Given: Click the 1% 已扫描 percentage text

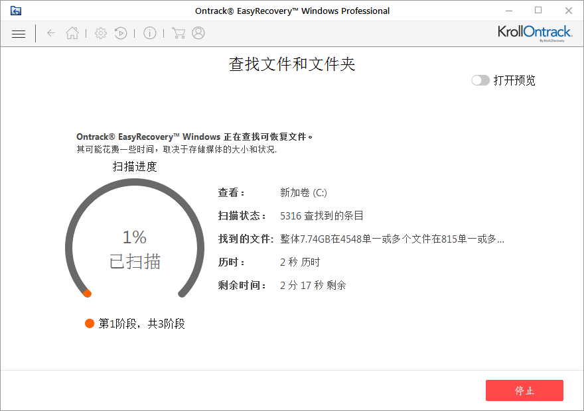Looking at the screenshot, I should coord(134,249).
